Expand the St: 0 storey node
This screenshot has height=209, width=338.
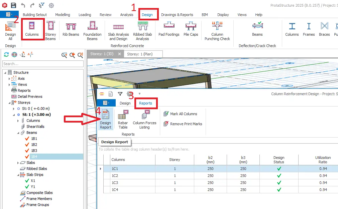click(14, 109)
